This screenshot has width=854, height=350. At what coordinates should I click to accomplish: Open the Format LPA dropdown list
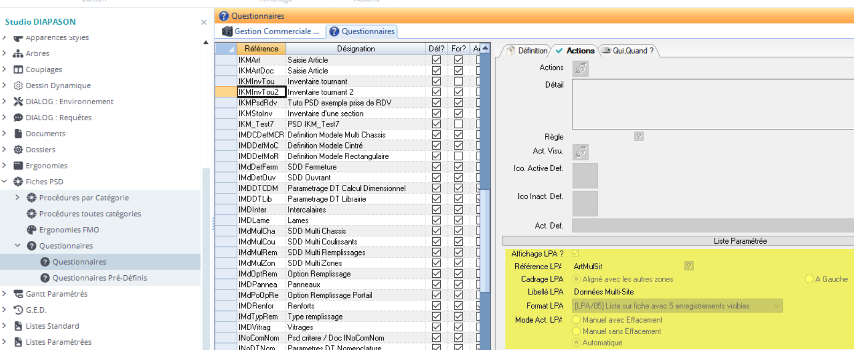tap(776, 306)
